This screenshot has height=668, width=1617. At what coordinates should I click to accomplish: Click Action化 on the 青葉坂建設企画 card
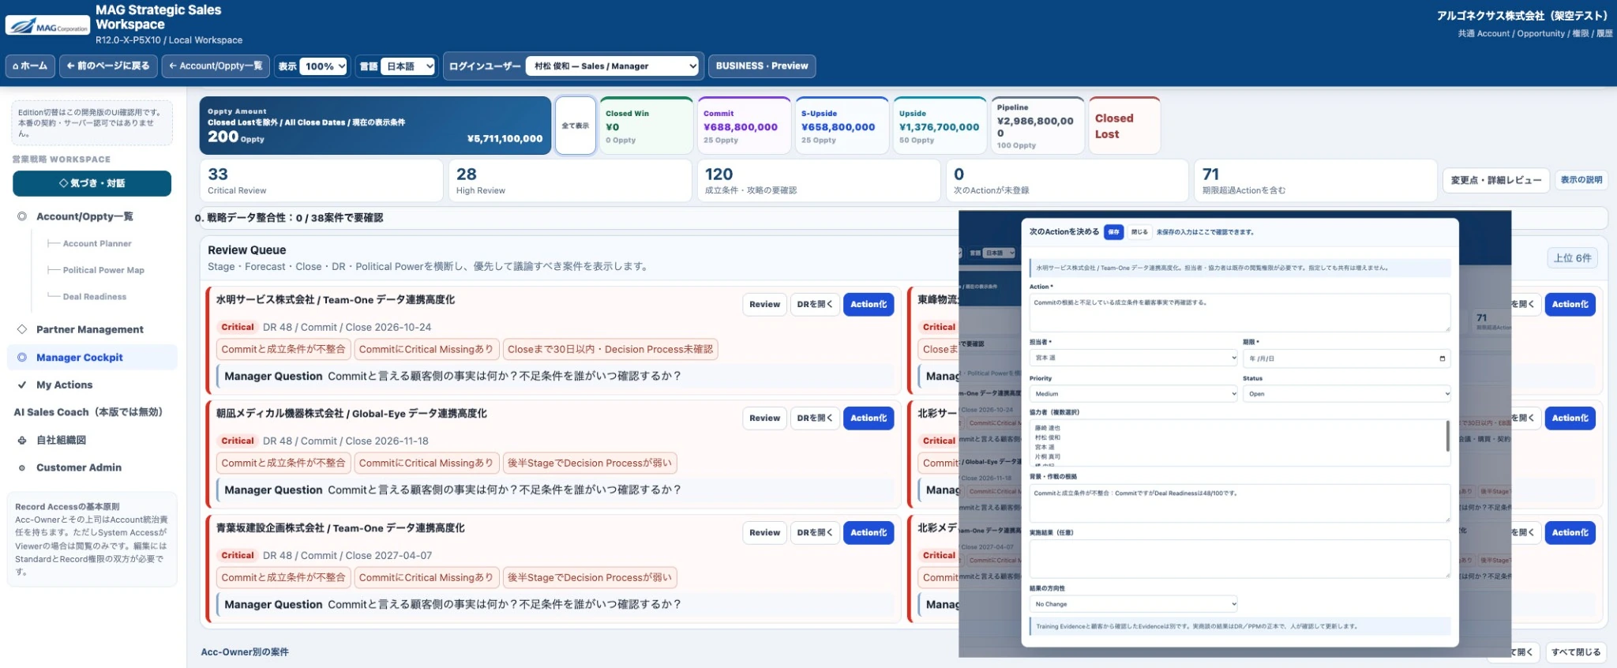[869, 533]
